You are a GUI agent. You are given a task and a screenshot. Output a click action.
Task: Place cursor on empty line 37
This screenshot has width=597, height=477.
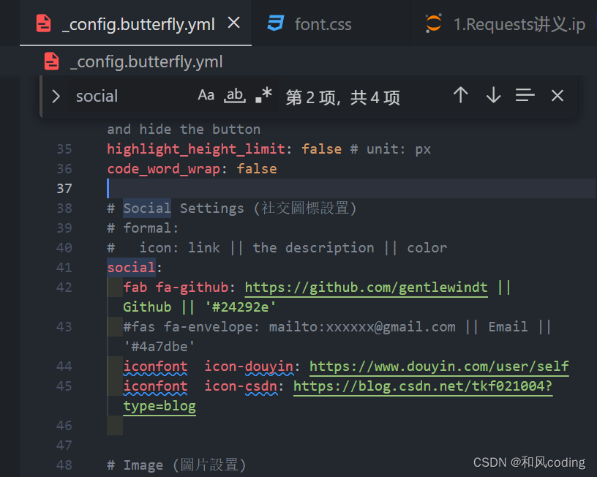[x=350, y=189]
